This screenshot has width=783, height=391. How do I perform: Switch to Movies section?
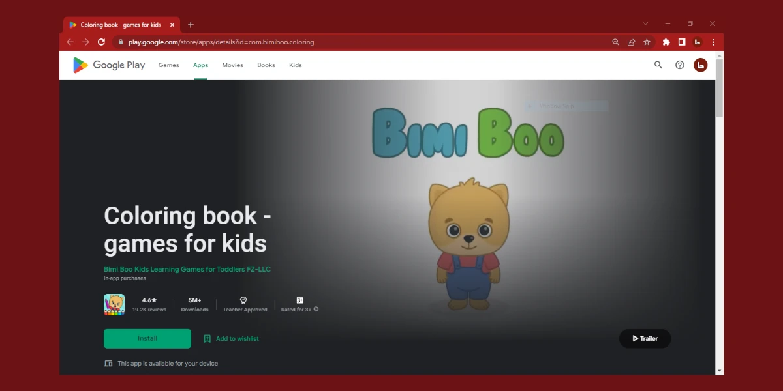click(x=232, y=65)
